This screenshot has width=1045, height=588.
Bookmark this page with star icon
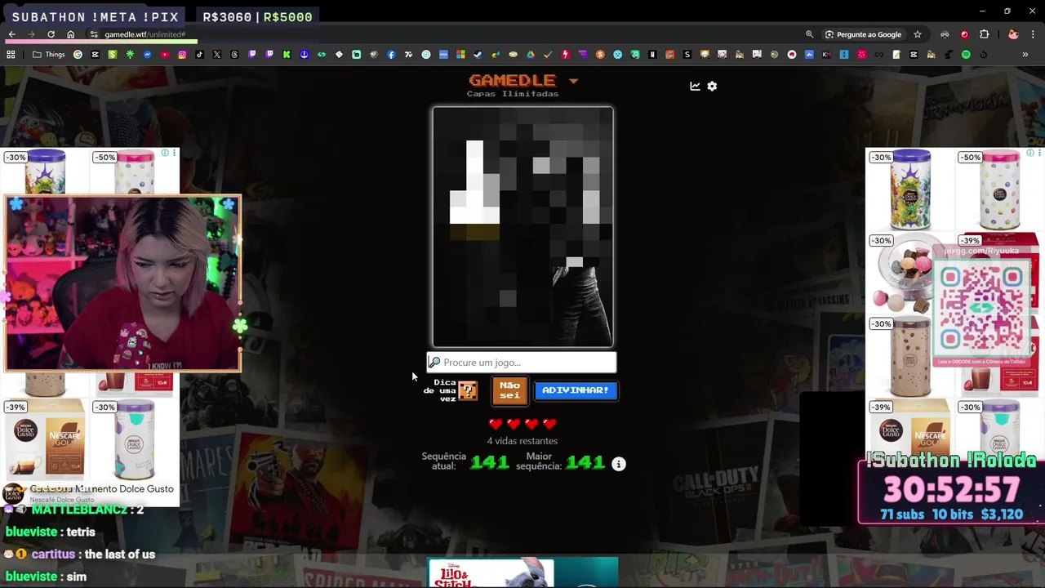coord(918,34)
